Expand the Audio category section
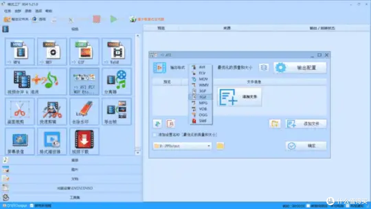 tap(71, 160)
